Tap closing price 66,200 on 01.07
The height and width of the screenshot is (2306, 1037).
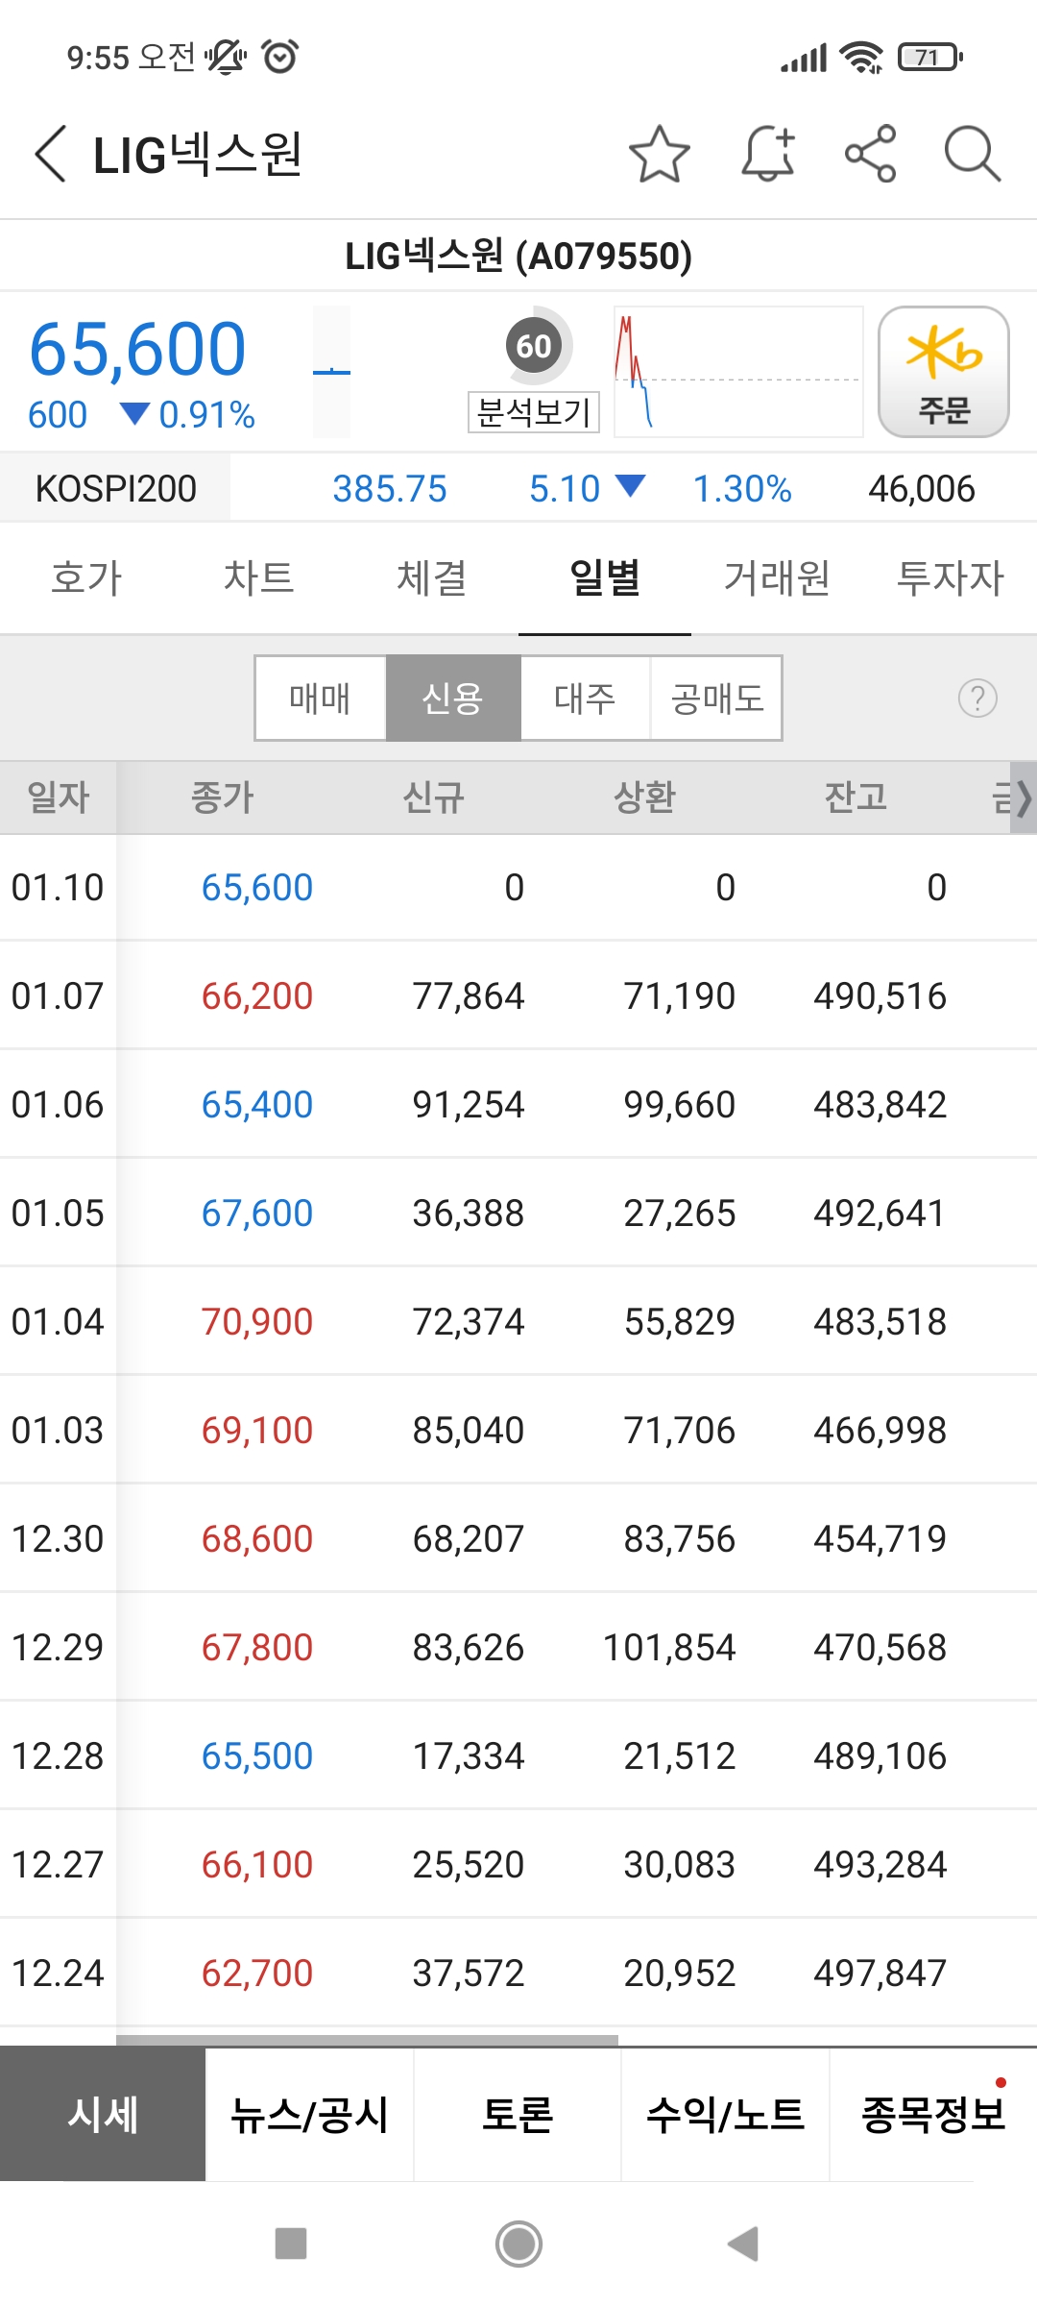click(257, 995)
